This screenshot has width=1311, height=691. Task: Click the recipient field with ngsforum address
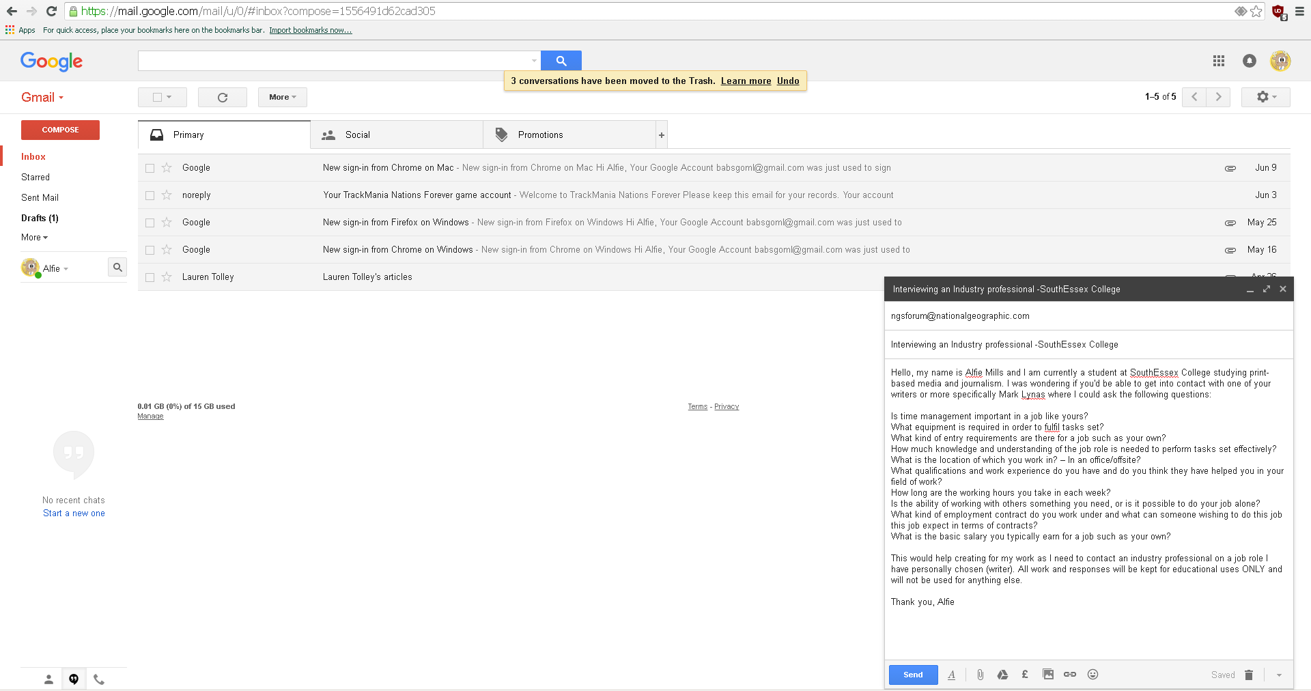tap(1088, 316)
